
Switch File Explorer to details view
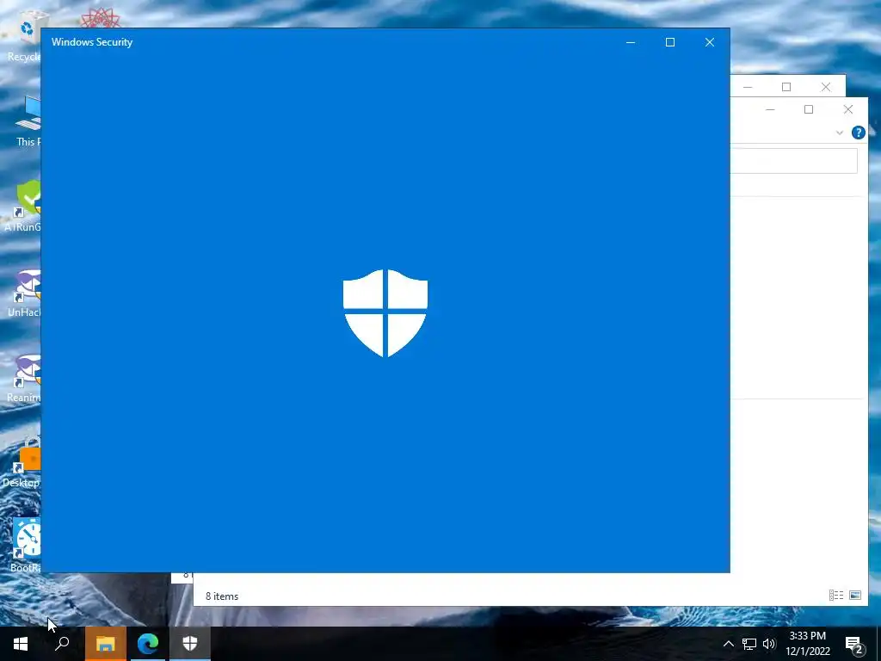click(x=836, y=596)
